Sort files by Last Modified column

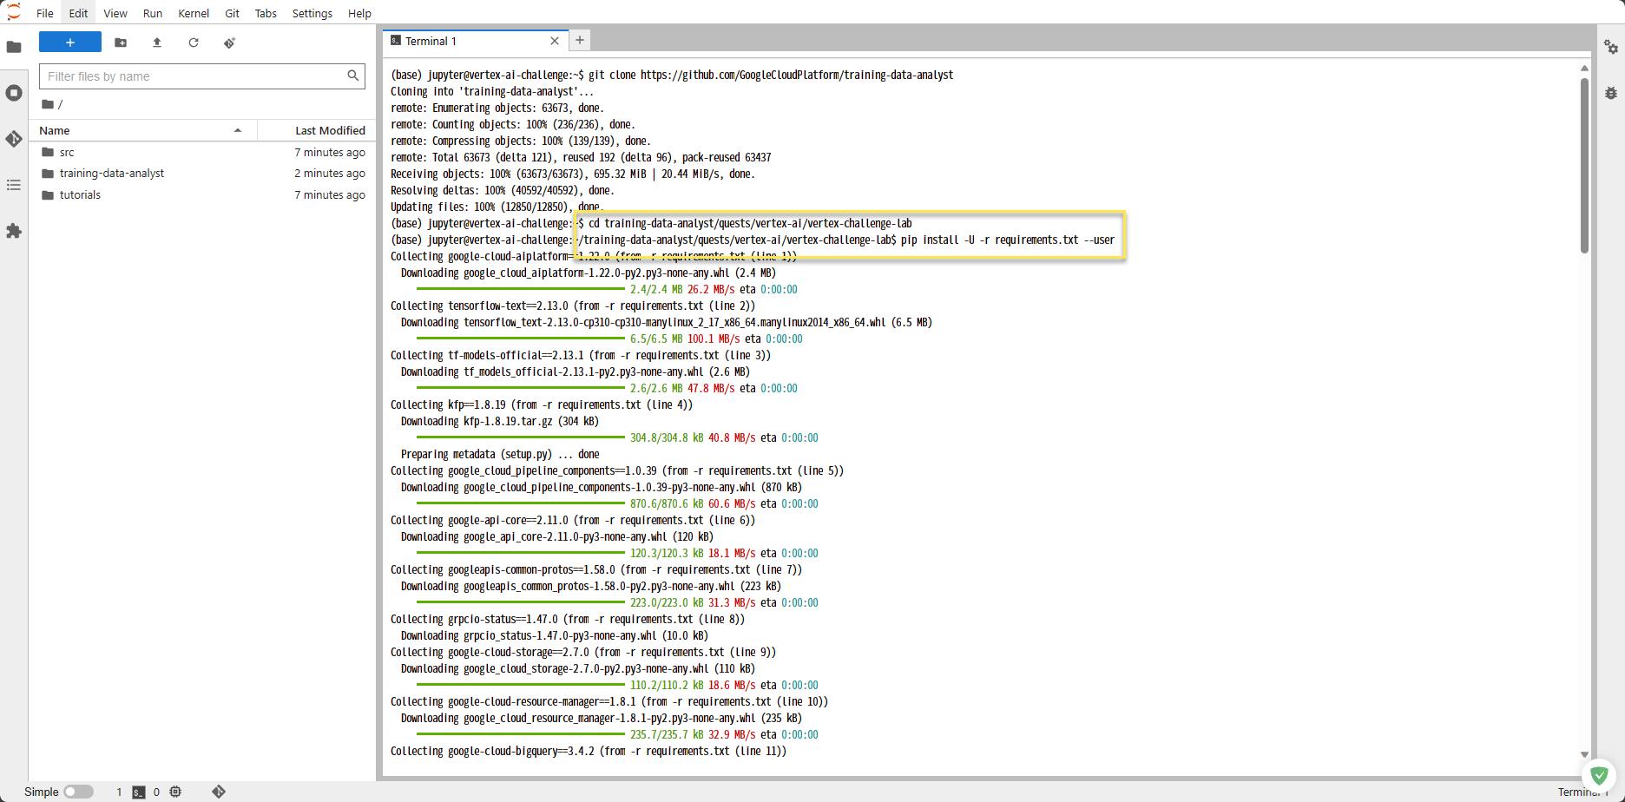point(329,131)
